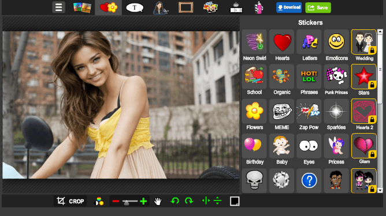
Task: Flip image vertically
Action: pos(217,201)
